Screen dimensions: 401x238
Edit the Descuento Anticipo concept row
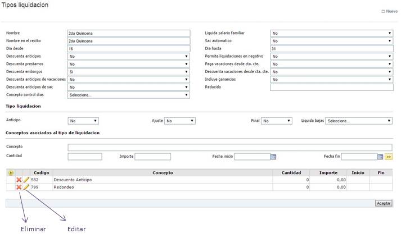tap(26, 180)
